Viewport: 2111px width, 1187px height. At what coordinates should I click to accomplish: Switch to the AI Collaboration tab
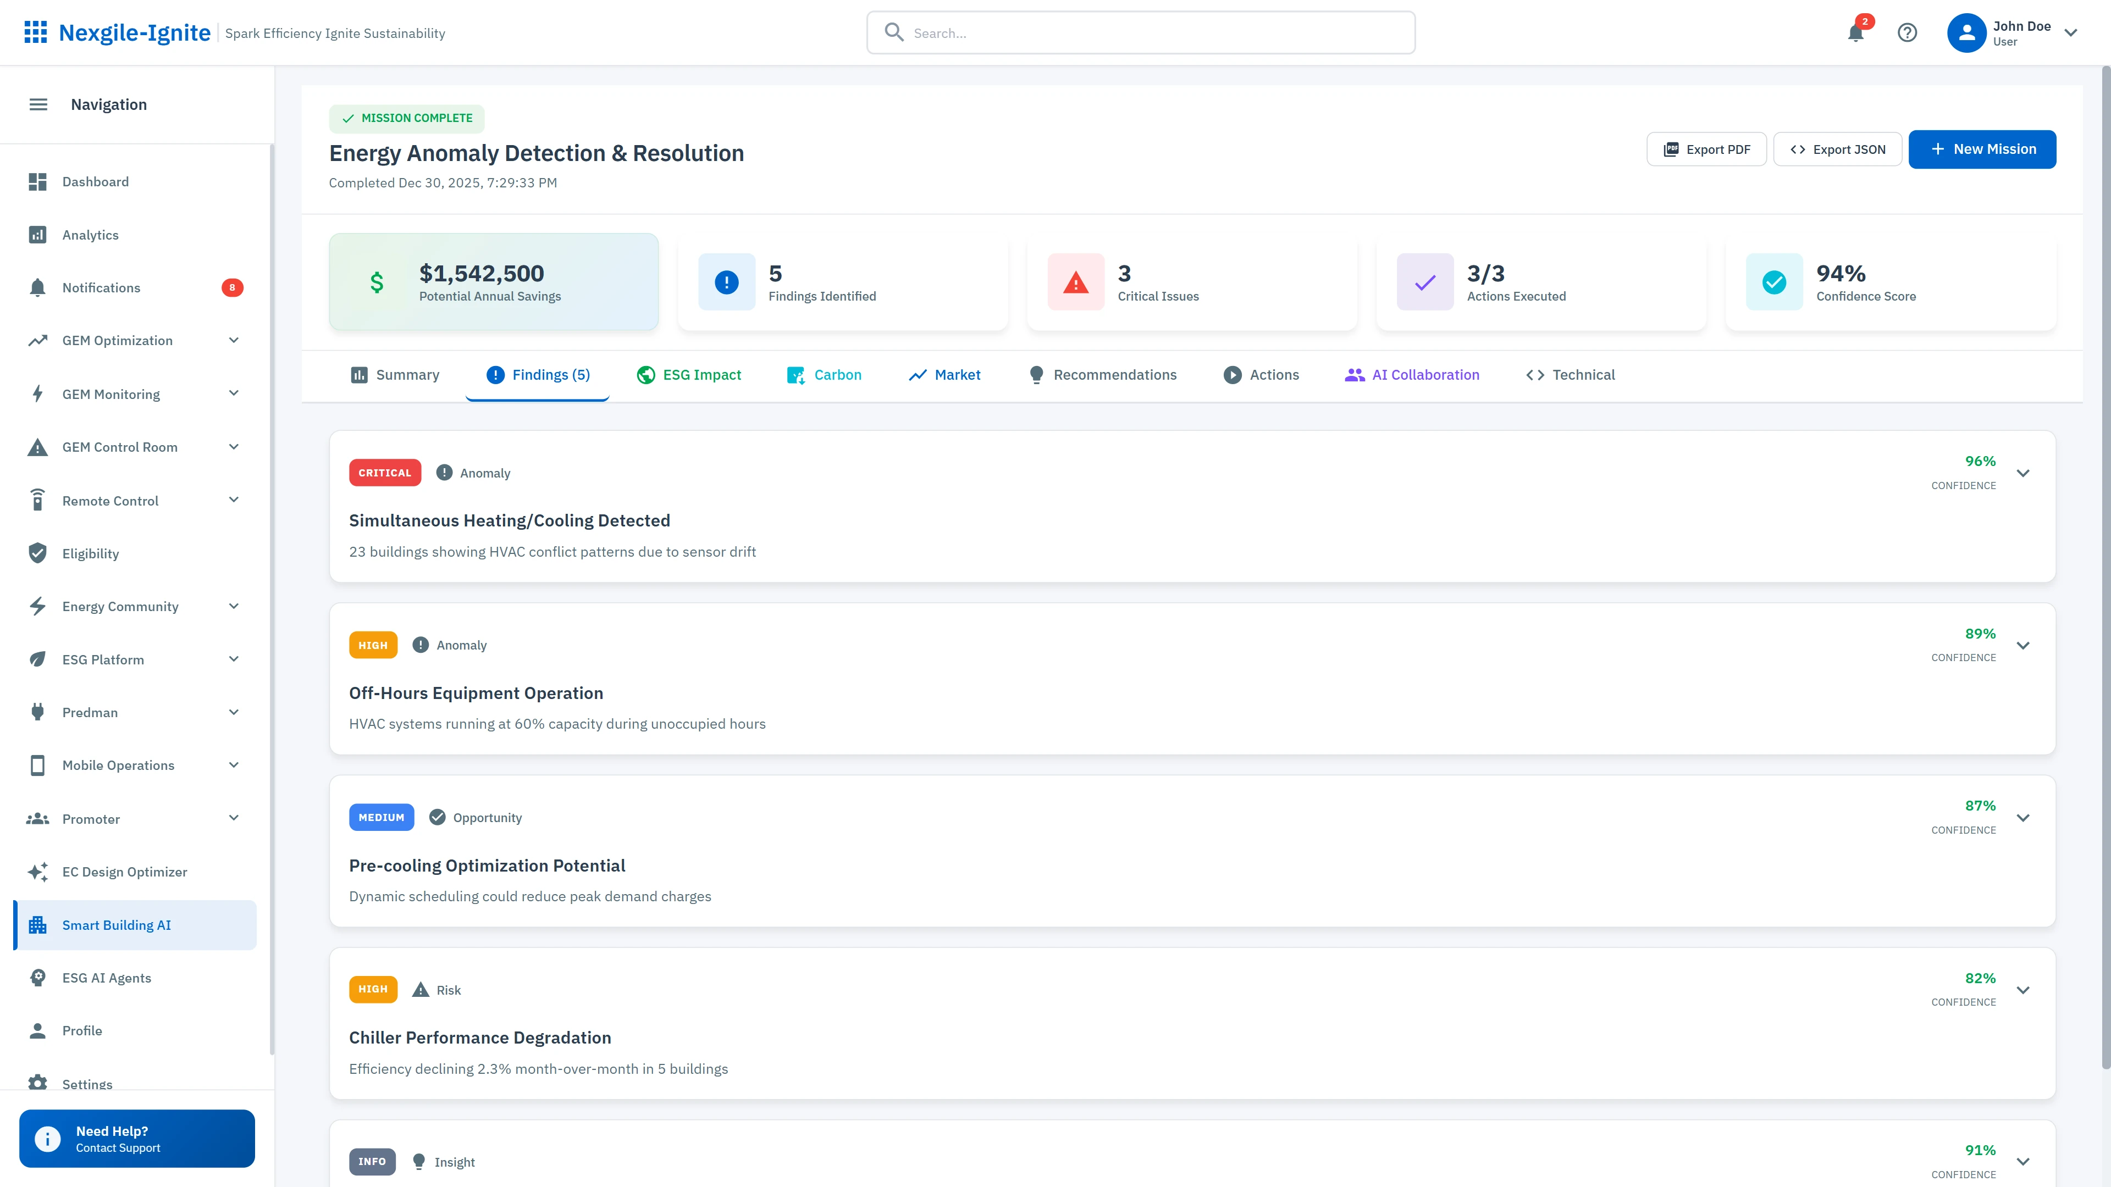[x=1412, y=374]
